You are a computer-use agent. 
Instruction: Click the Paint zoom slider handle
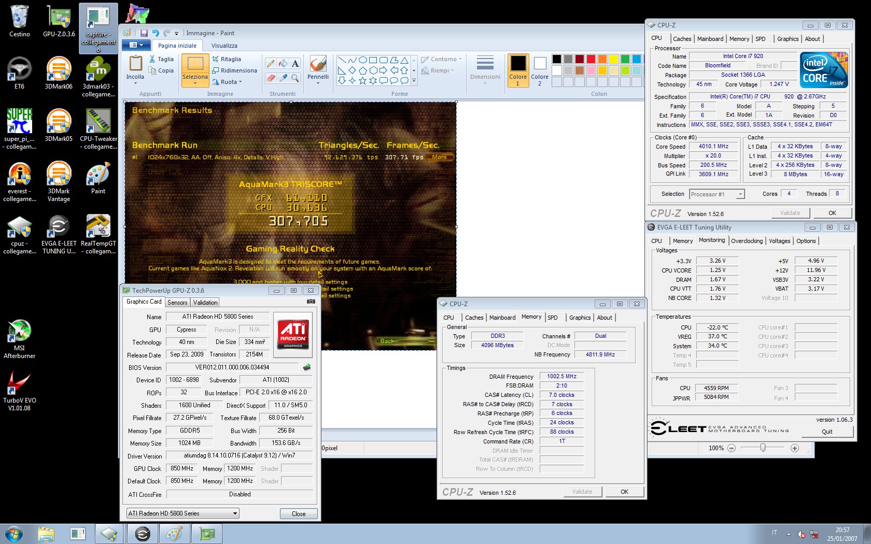(x=763, y=448)
